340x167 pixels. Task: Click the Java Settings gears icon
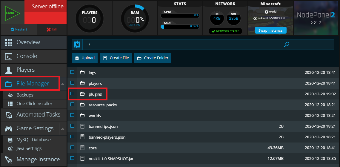click(10, 148)
